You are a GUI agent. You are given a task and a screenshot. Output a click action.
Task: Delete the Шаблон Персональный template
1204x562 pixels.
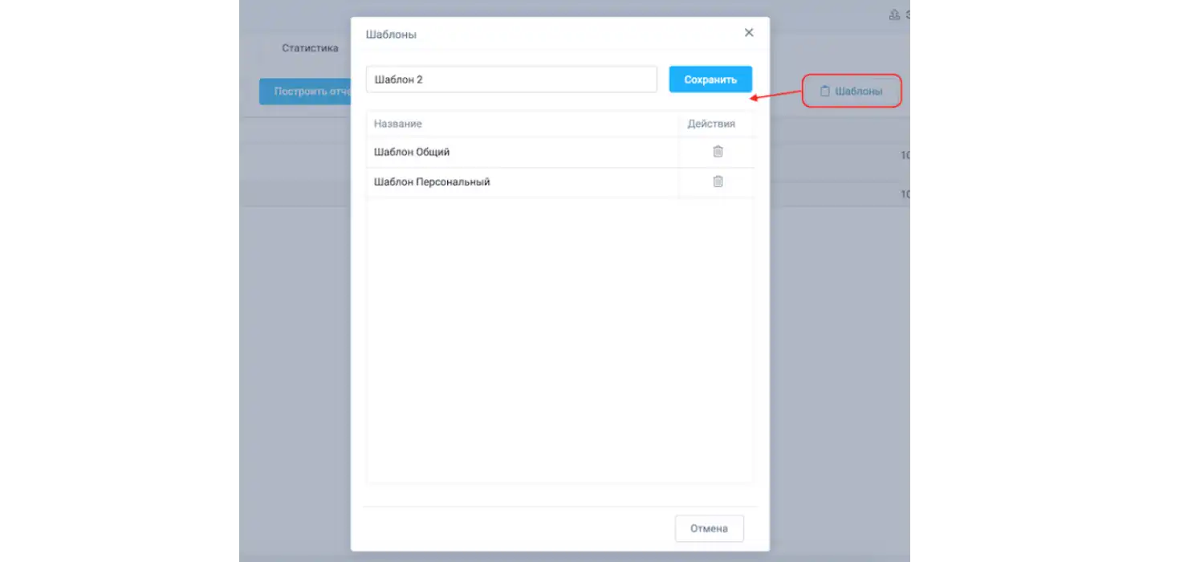pyautogui.click(x=718, y=181)
